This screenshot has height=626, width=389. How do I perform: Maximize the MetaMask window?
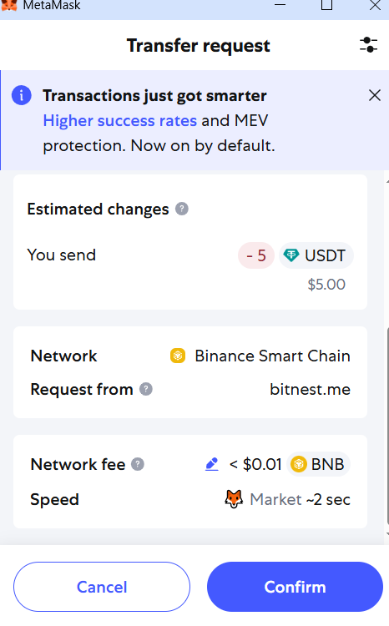tap(326, 5)
